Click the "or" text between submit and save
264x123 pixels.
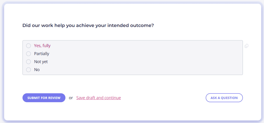click(71, 98)
